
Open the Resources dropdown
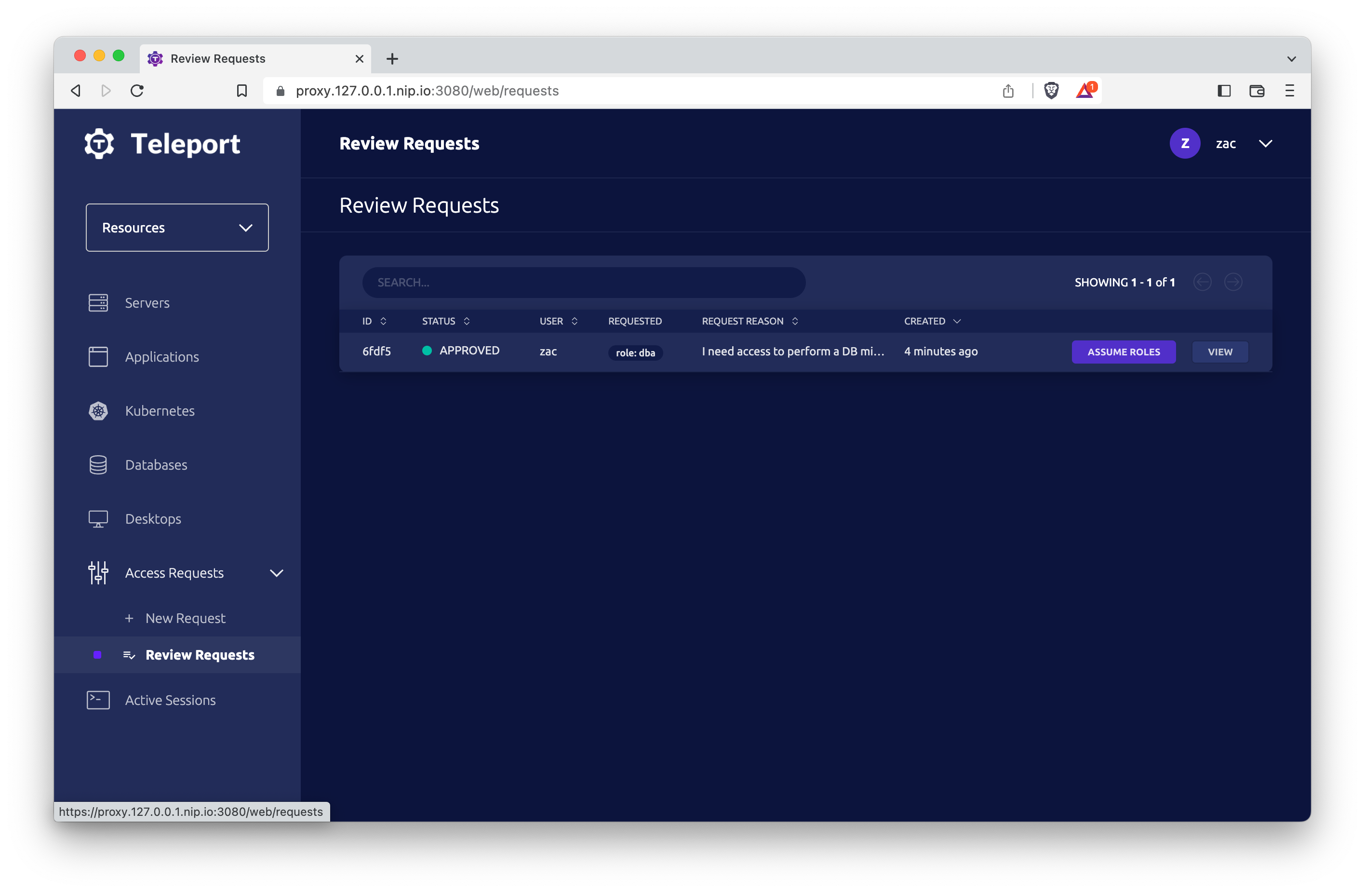tap(177, 228)
